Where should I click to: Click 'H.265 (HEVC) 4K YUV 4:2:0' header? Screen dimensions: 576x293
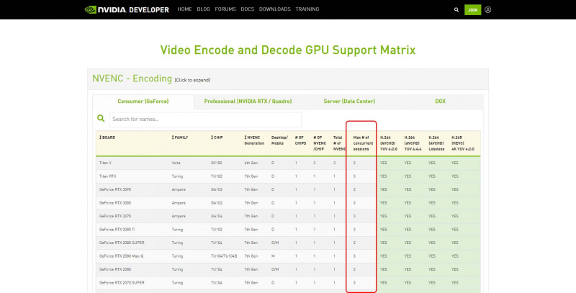pyautogui.click(x=463, y=143)
